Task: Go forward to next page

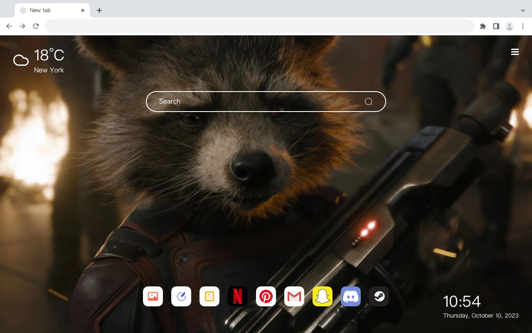Action: click(x=22, y=26)
